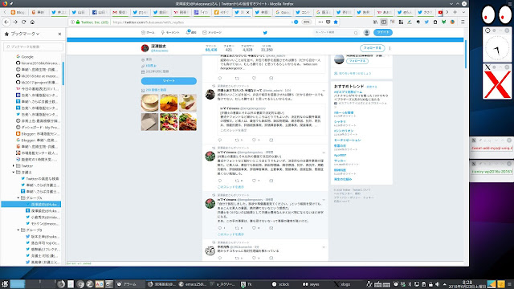The image size is (514, 289).
Task: Switch to the Blogger tab
Action: [x=18, y=12]
